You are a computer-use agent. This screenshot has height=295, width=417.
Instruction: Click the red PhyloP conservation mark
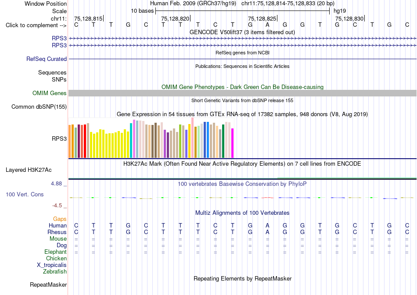[x=267, y=198]
